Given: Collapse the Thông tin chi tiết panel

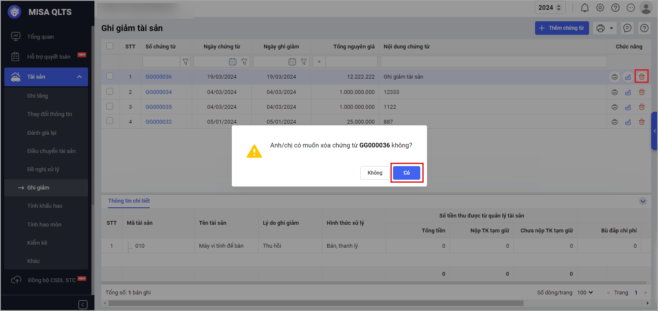Looking at the screenshot, I should (x=643, y=201).
